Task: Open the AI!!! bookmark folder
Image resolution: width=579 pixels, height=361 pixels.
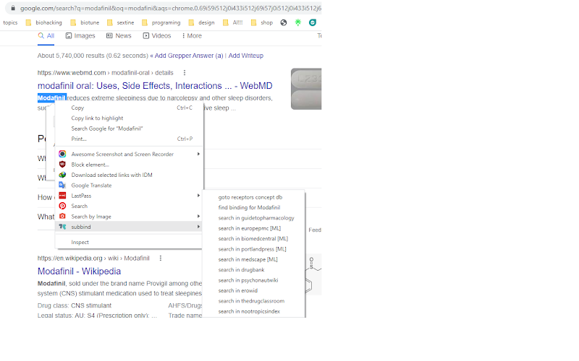Action: [x=232, y=22]
